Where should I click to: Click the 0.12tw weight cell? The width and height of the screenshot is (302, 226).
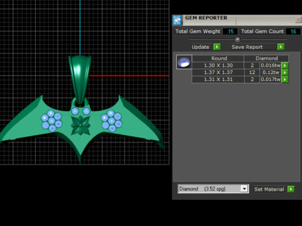tap(271, 72)
